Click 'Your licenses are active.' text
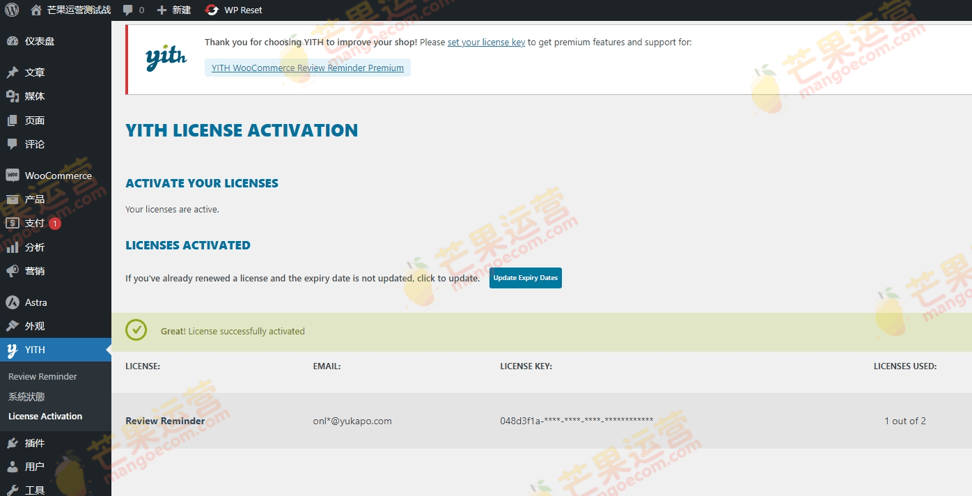 (172, 209)
